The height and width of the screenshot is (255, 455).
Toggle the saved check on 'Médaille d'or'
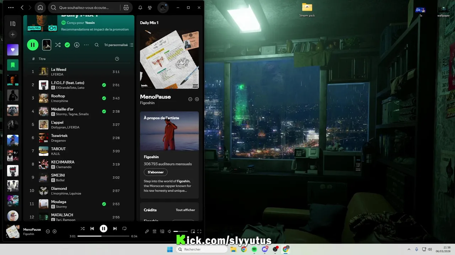(104, 111)
